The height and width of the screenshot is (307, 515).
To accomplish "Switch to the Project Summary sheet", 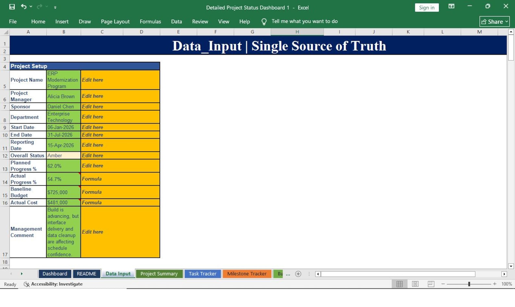I will 159,274.
